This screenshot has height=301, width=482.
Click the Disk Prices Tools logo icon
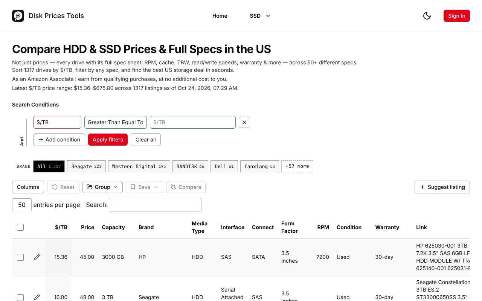pyautogui.click(x=18, y=16)
